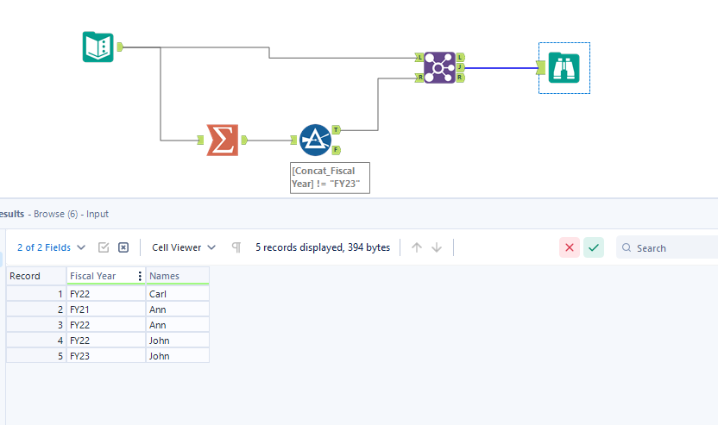The width and height of the screenshot is (718, 425).
Task: Click the FY21 cell
Action: pos(106,309)
